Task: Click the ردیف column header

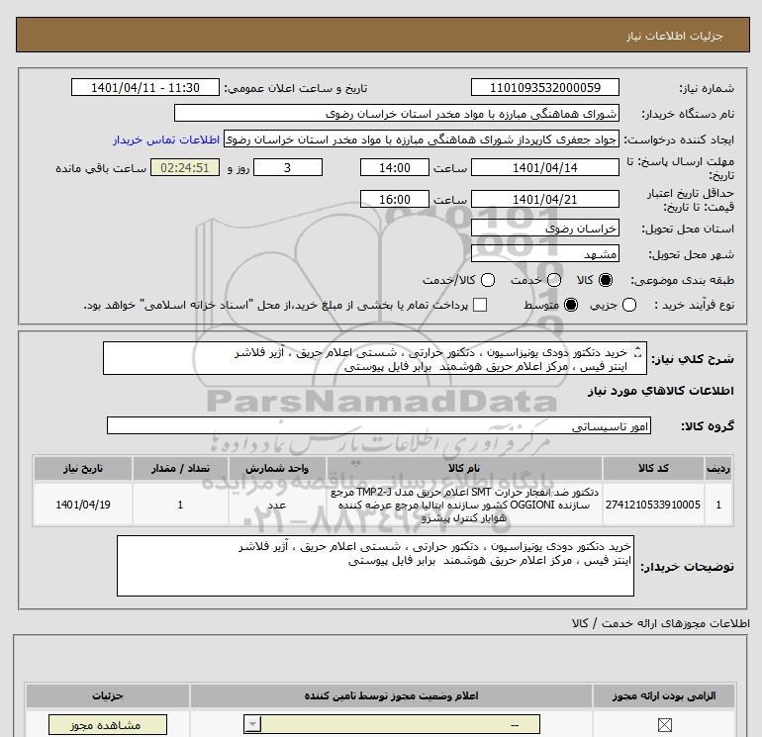Action: pos(718,468)
